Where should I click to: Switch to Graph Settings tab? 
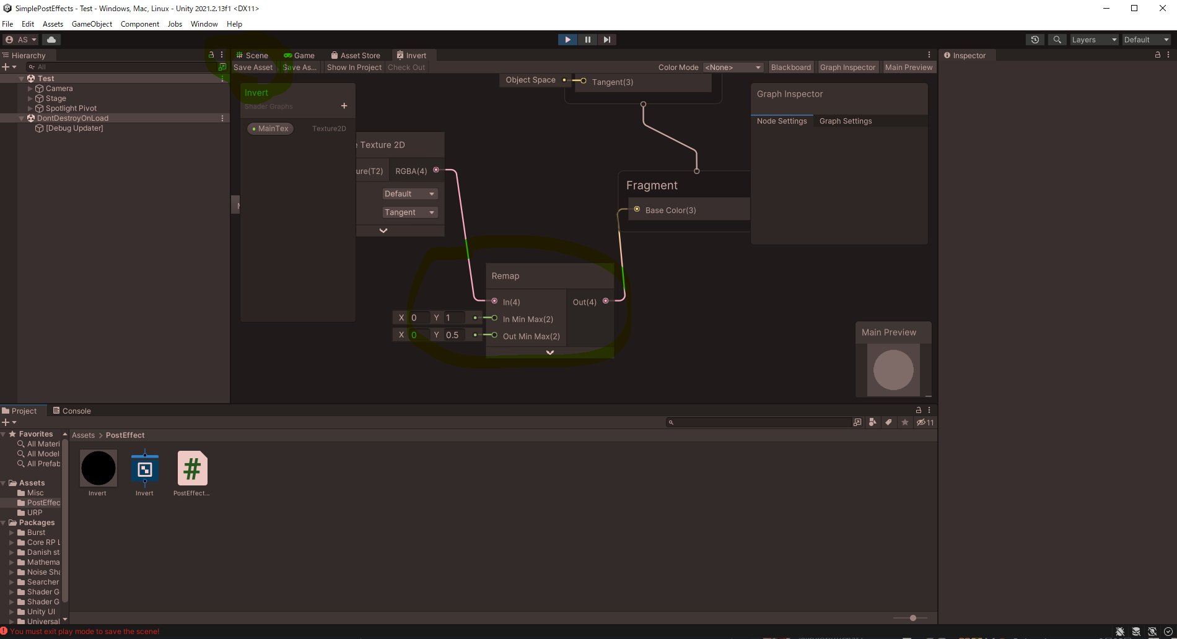845,121
